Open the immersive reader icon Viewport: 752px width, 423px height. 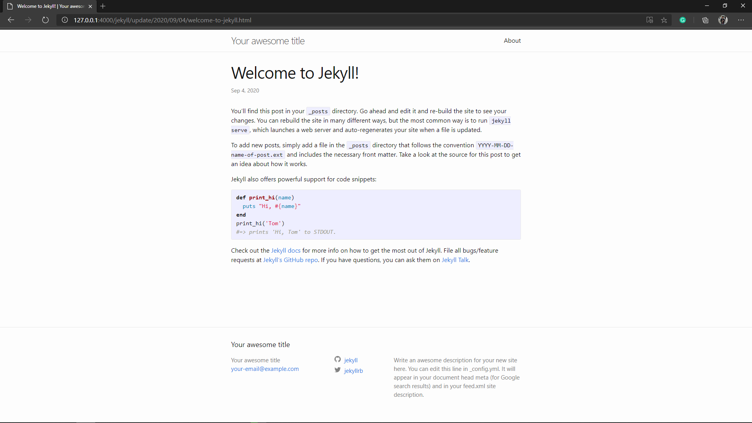coord(650,20)
